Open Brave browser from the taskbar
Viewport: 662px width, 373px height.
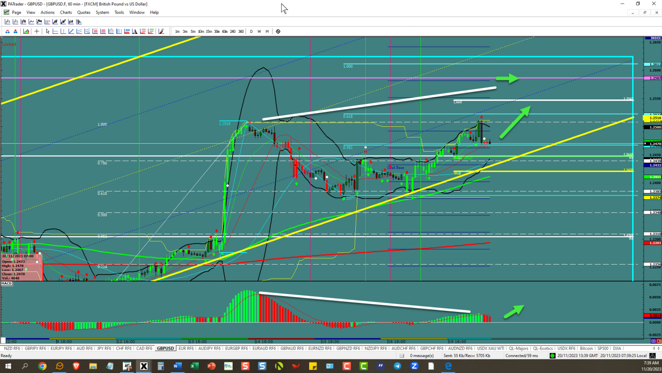[76, 367]
